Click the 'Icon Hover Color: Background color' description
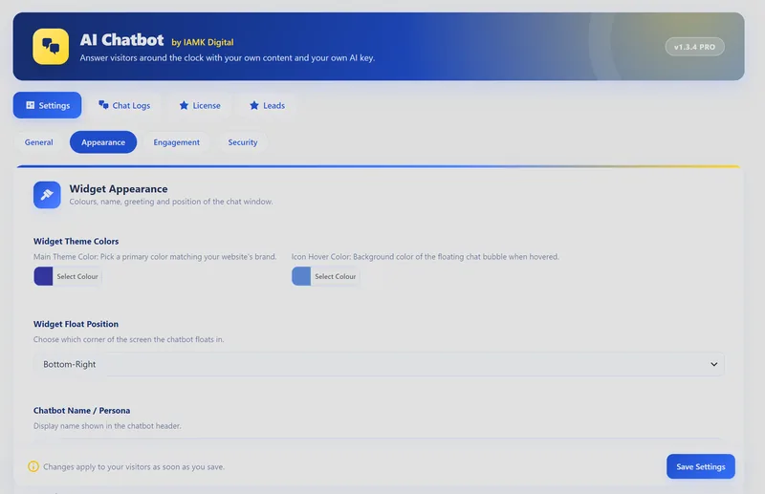This screenshot has height=494, width=765. pyautogui.click(x=426, y=256)
